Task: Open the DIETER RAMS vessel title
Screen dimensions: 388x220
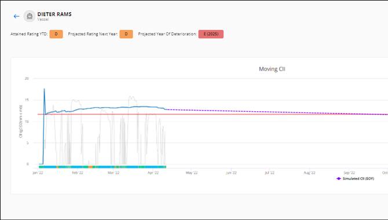Action: pyautogui.click(x=54, y=14)
